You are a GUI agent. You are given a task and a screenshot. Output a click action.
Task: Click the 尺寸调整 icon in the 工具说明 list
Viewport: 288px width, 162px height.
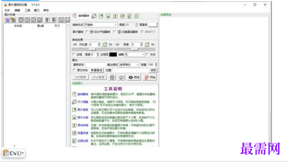(x=74, y=102)
